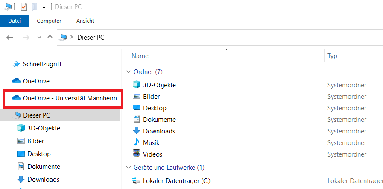This screenshot has height=189, width=383.
Task: Click the PC icon in the title bar
Action: click(7, 7)
